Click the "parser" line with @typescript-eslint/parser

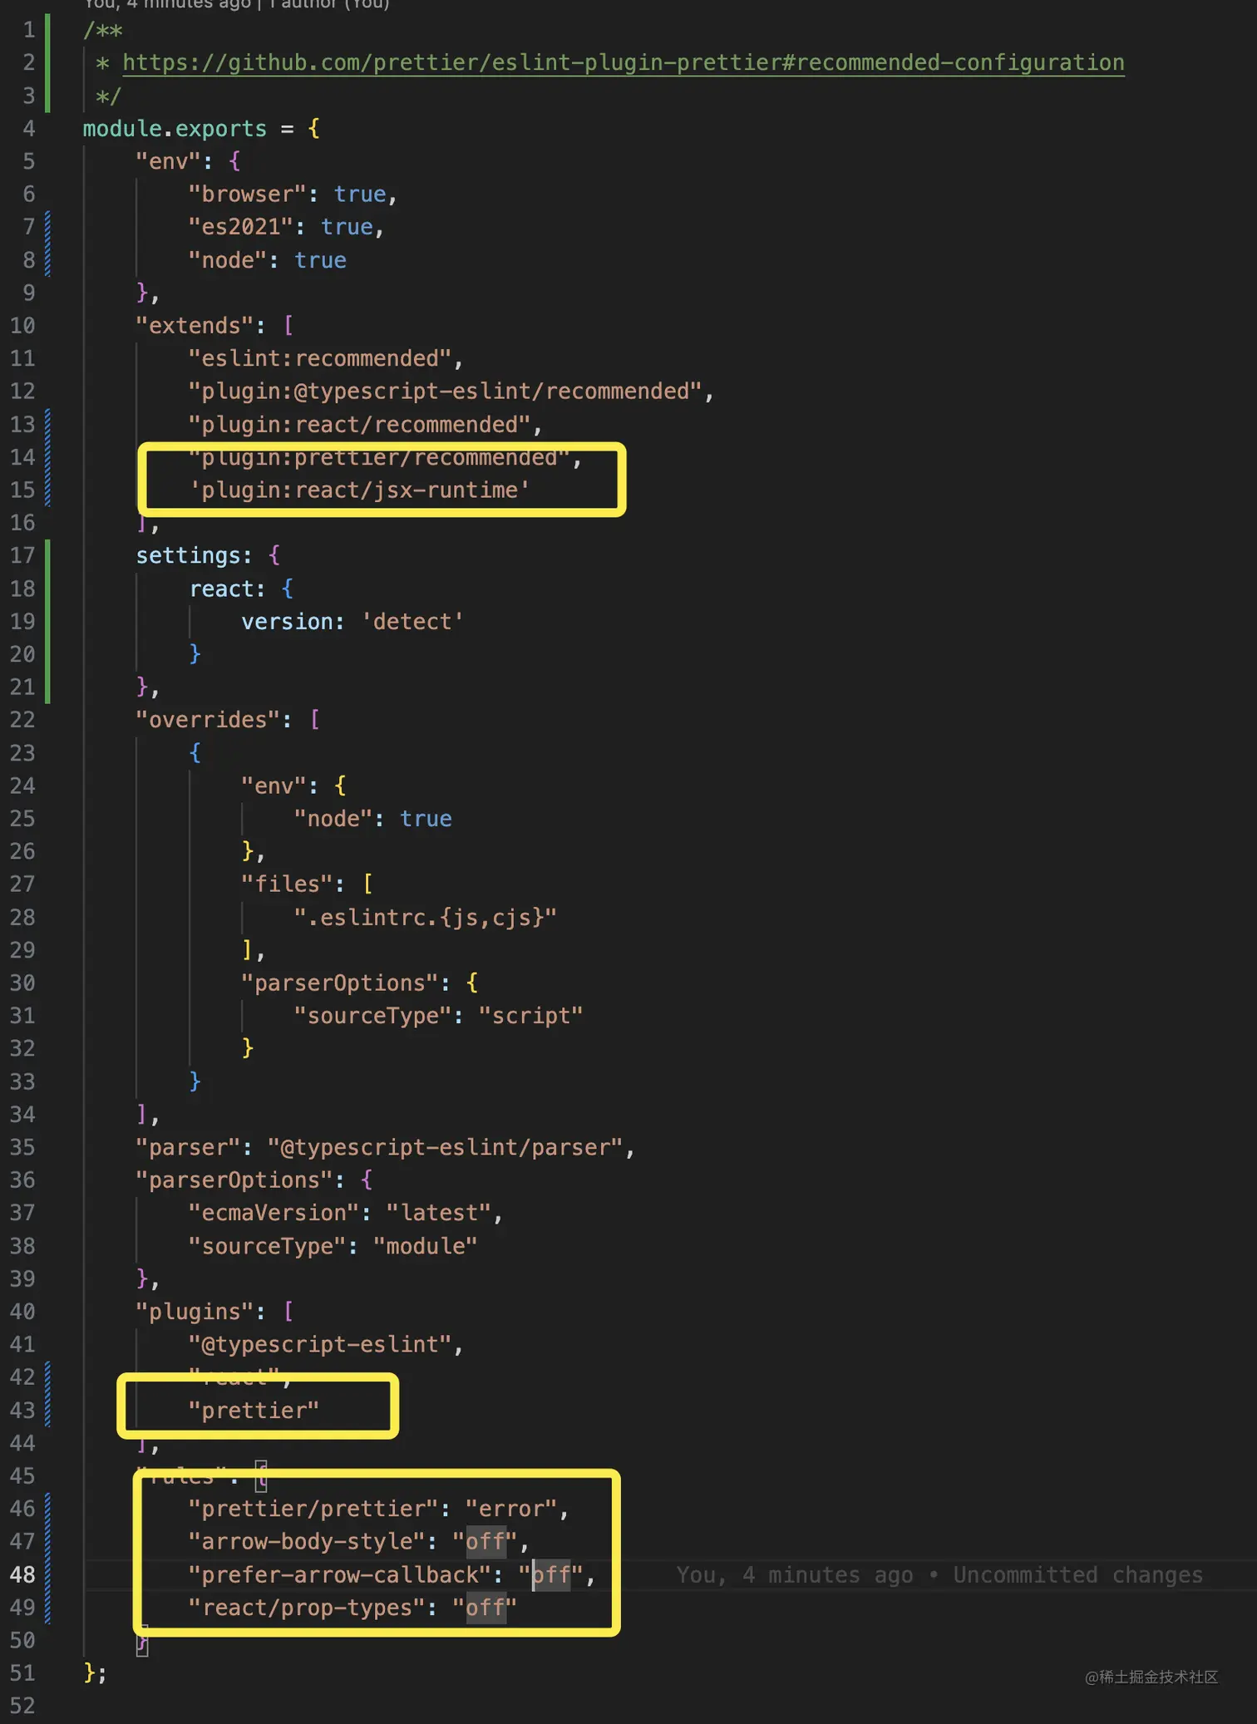pos(386,1147)
